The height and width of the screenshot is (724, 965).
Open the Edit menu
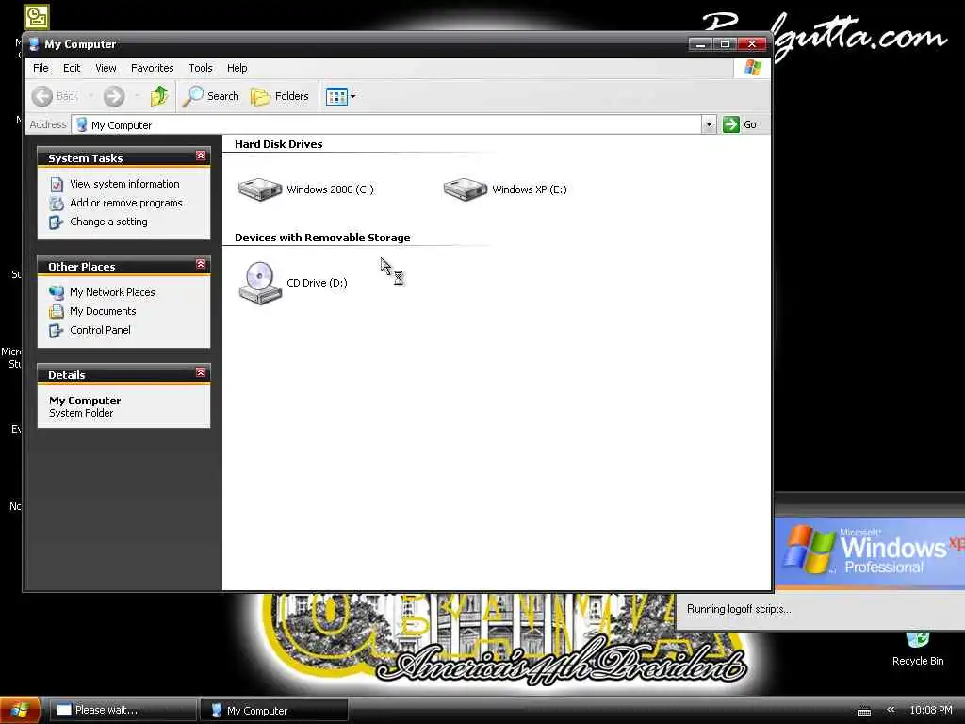[72, 68]
